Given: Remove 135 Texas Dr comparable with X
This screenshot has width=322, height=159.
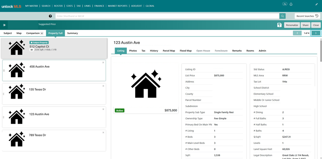Looking at the screenshot, I should tap(103, 86).
